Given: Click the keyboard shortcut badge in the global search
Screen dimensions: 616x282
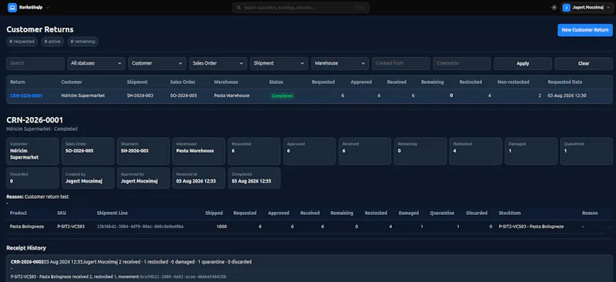Looking at the screenshot, I should coord(360,8).
